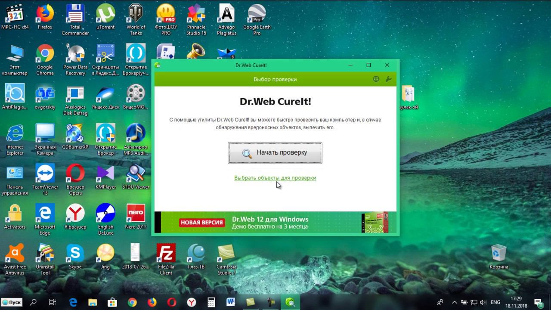Select TeamViewer 13 desktop icon
This screenshot has width=551, height=310.
pyautogui.click(x=45, y=180)
